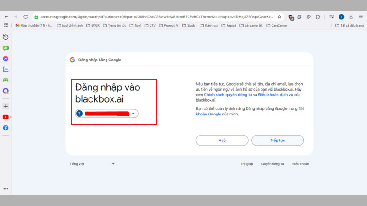Click the Đăng nhập bằng Google header text

coord(100,60)
